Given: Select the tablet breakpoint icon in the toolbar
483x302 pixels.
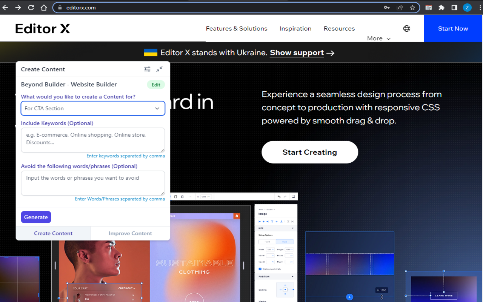Looking at the screenshot, I should [175, 197].
